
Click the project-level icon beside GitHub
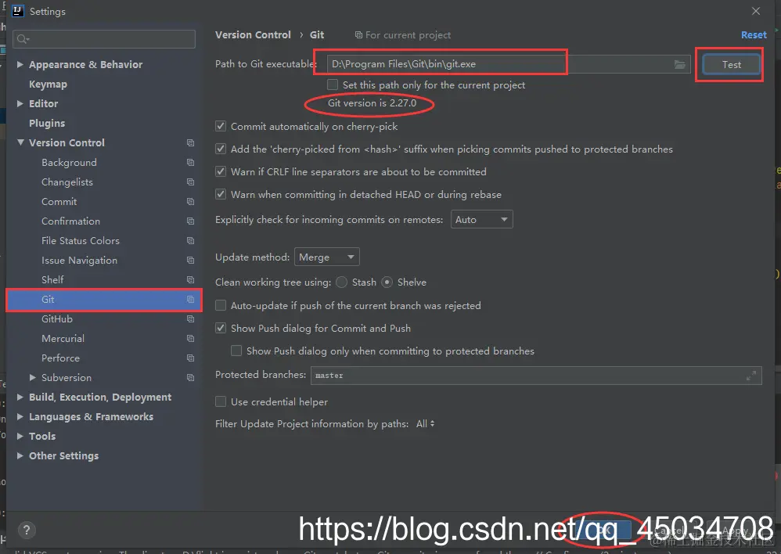pyautogui.click(x=190, y=318)
